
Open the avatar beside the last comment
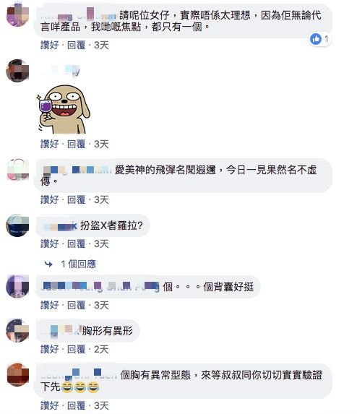(17, 375)
